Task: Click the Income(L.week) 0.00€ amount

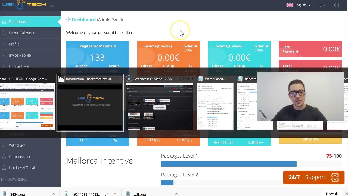Action: tap(239, 58)
